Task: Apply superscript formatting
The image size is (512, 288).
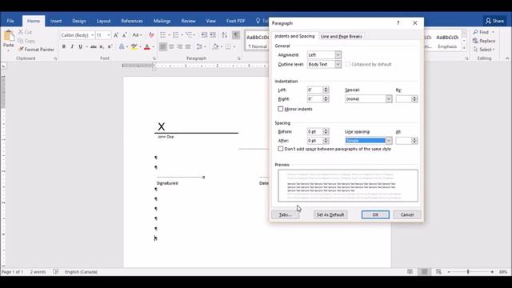Action: click(x=110, y=46)
